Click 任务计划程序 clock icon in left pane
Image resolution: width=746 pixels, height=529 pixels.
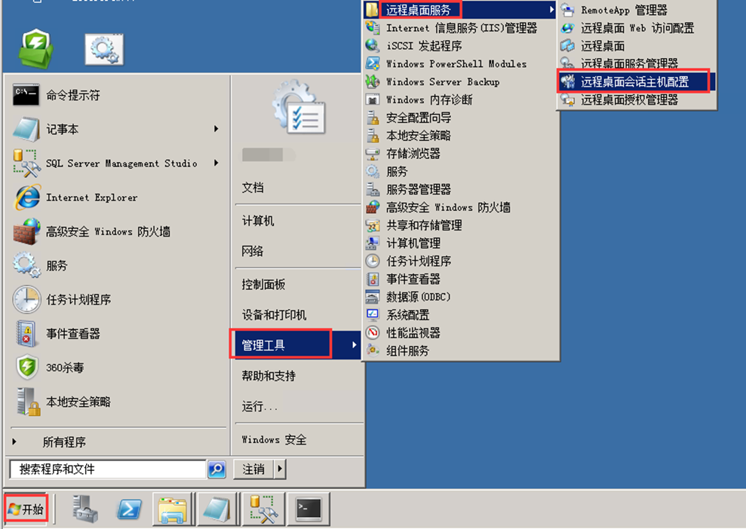[26, 299]
